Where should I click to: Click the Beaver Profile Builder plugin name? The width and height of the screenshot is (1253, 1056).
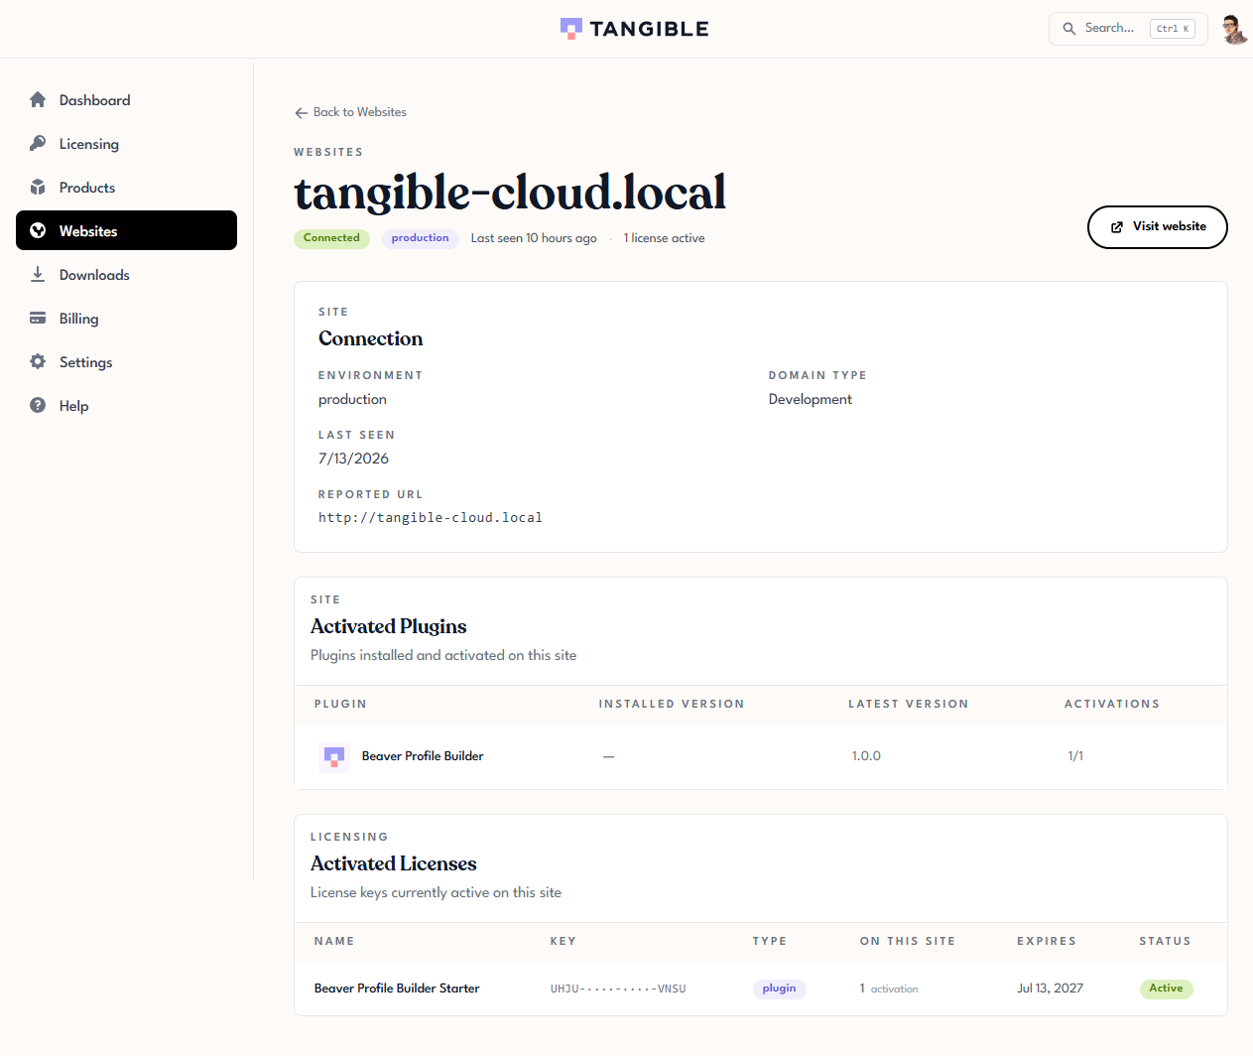point(423,756)
